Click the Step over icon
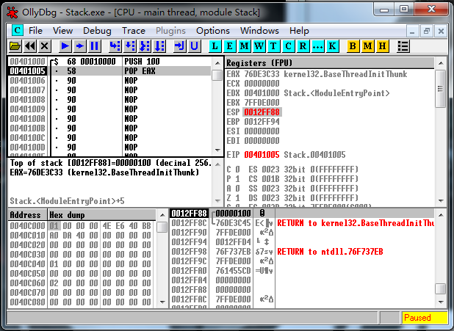This screenshot has width=454, height=331. (130, 46)
